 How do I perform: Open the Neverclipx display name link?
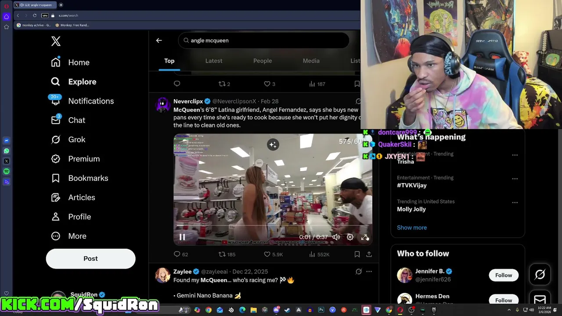(188, 101)
